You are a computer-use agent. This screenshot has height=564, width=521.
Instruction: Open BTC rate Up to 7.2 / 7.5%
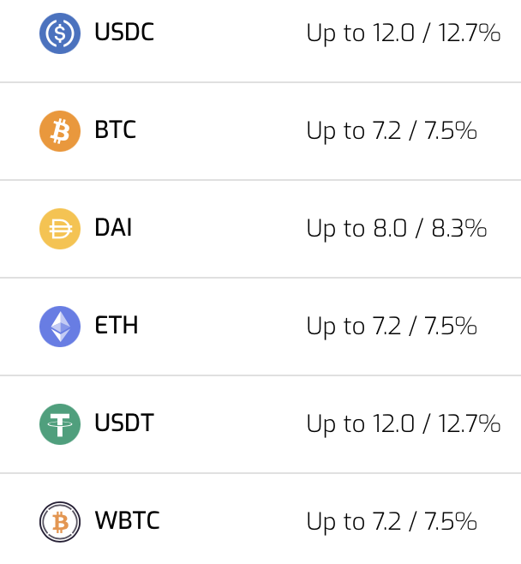tap(392, 132)
